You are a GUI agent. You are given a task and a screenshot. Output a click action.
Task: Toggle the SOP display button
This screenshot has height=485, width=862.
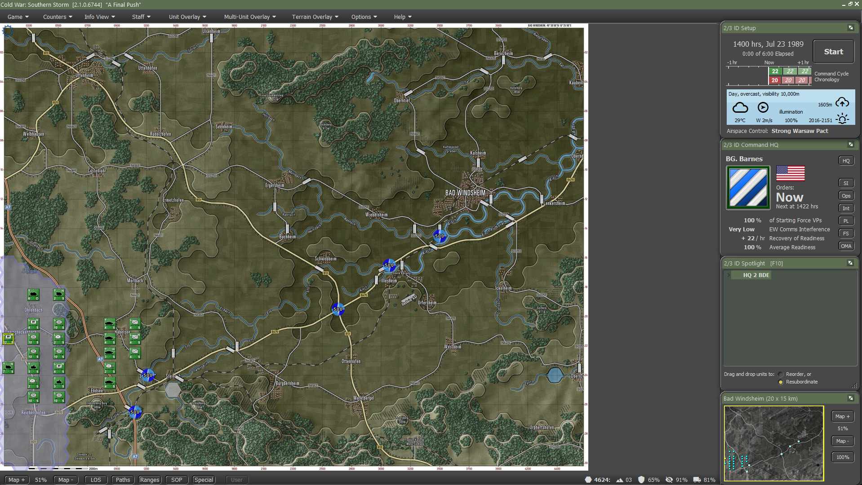click(177, 480)
